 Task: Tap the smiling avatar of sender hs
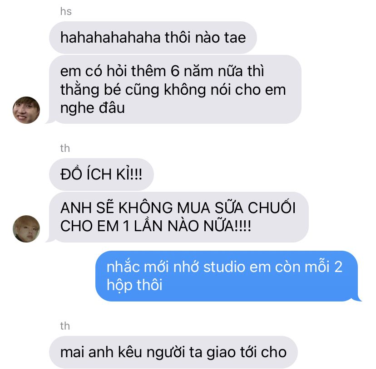[26, 110]
